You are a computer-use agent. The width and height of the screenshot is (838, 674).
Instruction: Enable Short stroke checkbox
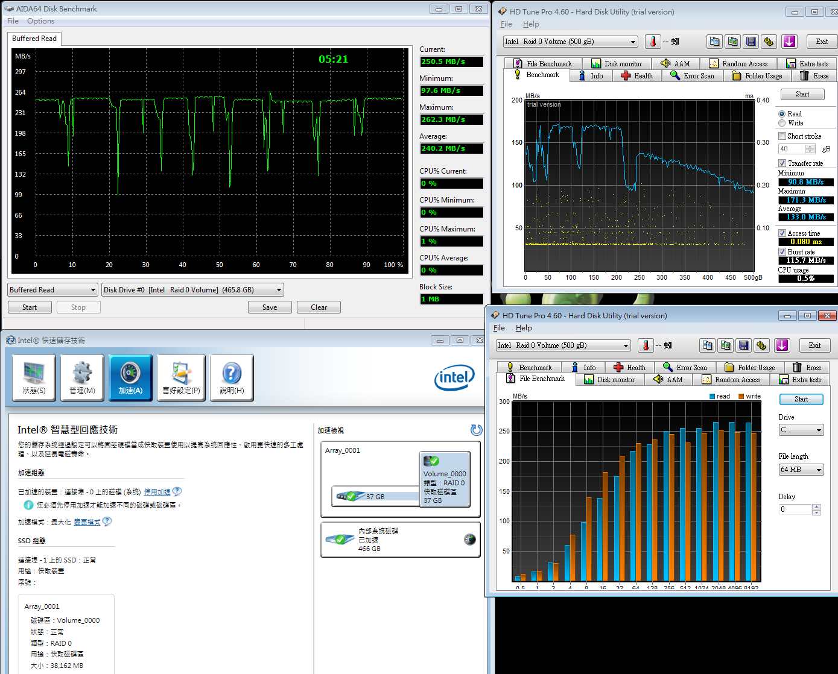pos(782,136)
